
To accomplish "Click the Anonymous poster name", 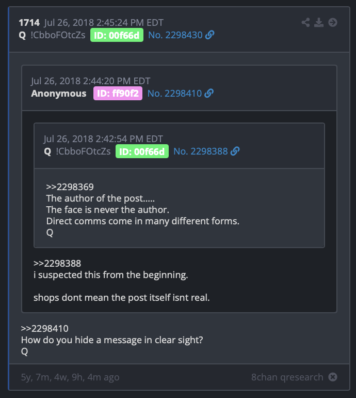I will point(59,94).
